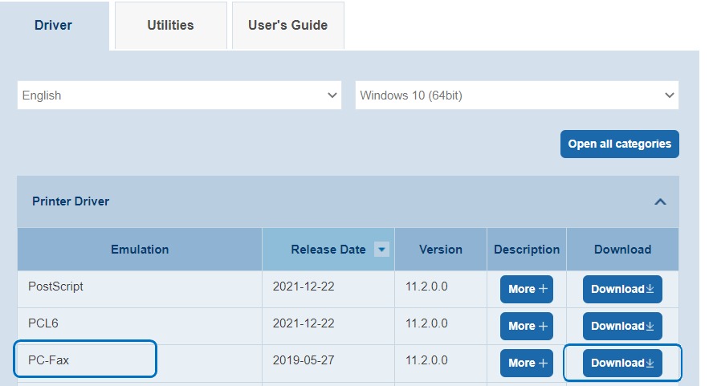The width and height of the screenshot is (709, 386).
Task: Select the PC-Fax emulation cell
Action: coord(85,360)
